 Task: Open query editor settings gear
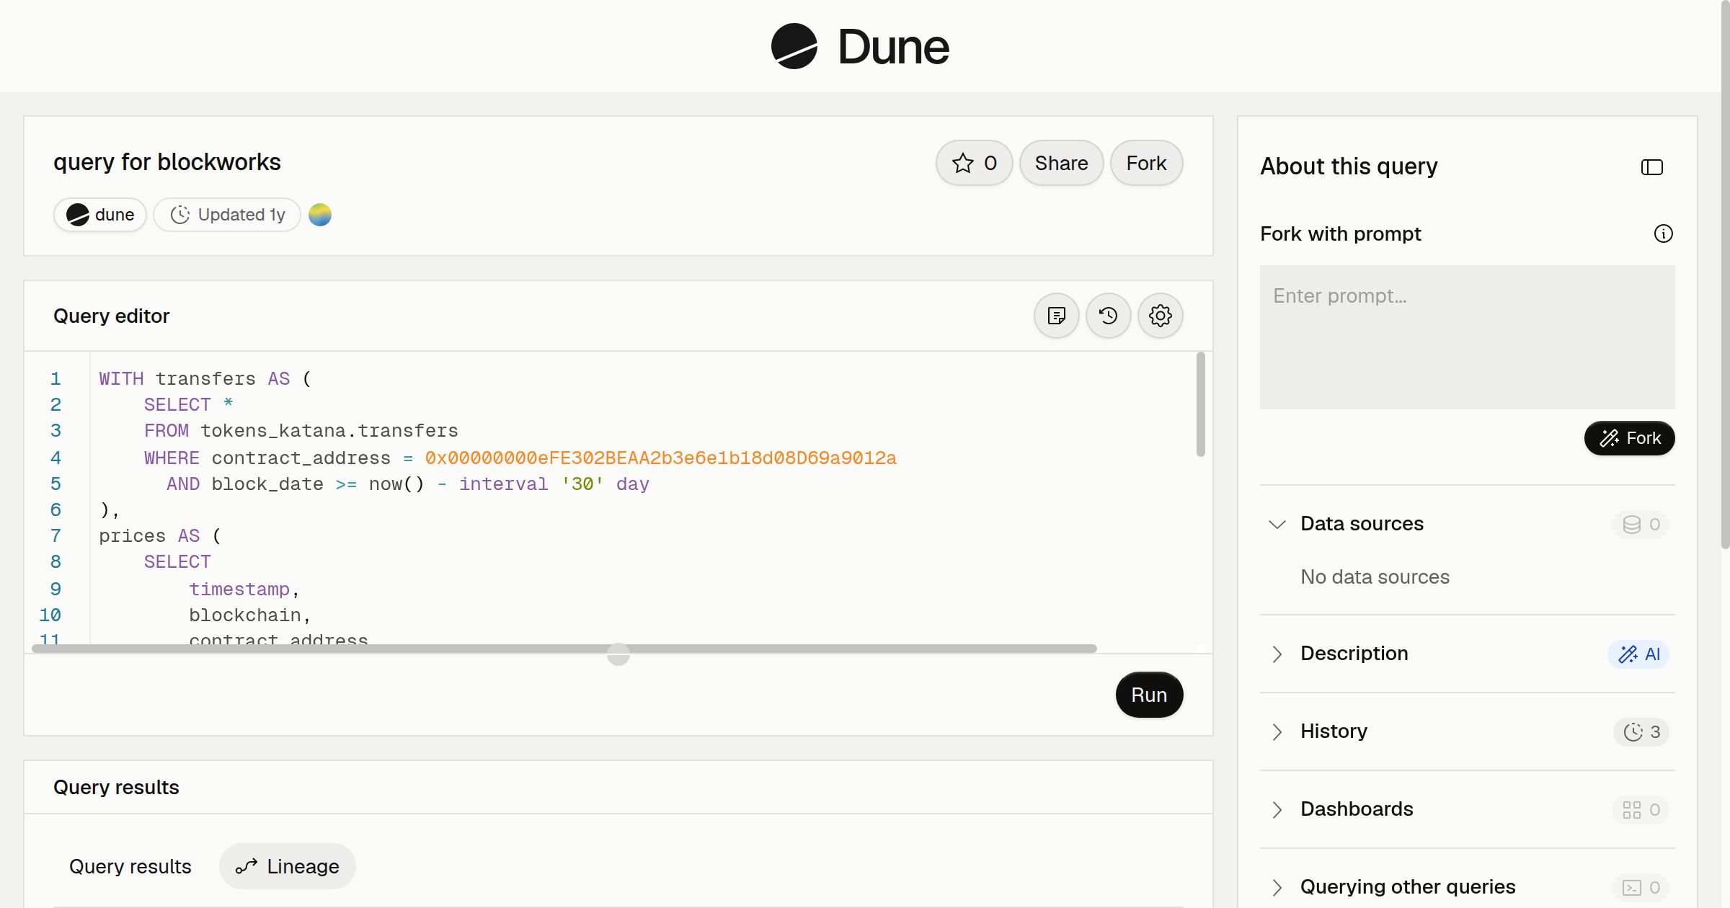pyautogui.click(x=1161, y=316)
